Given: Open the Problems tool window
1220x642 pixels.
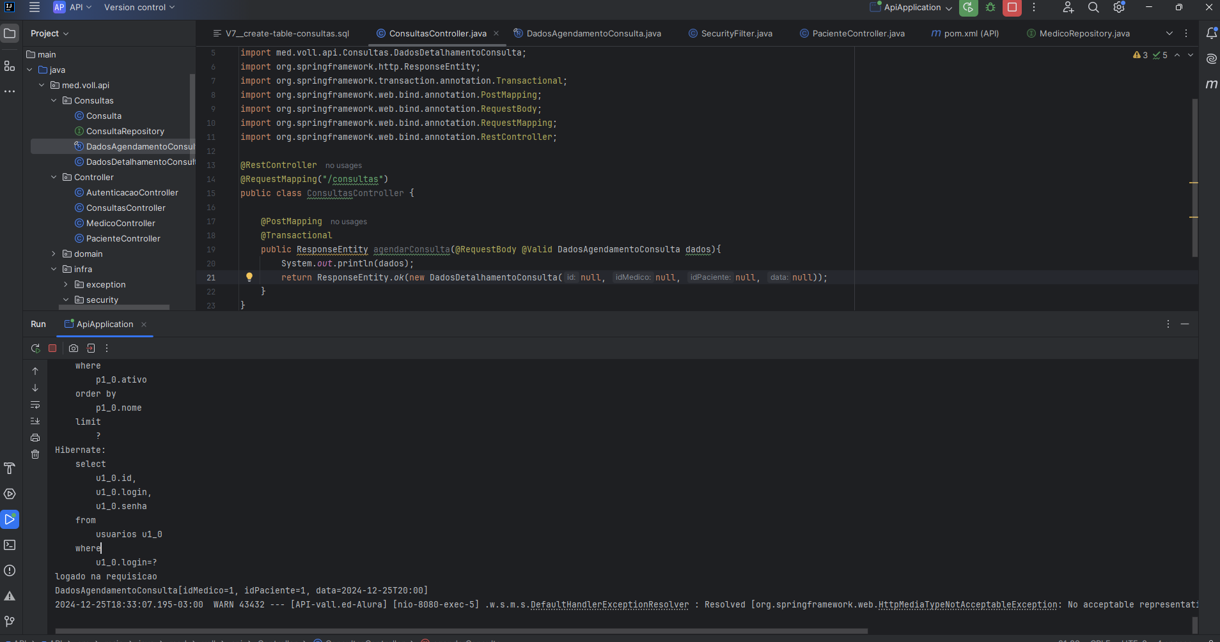Looking at the screenshot, I should pyautogui.click(x=10, y=570).
